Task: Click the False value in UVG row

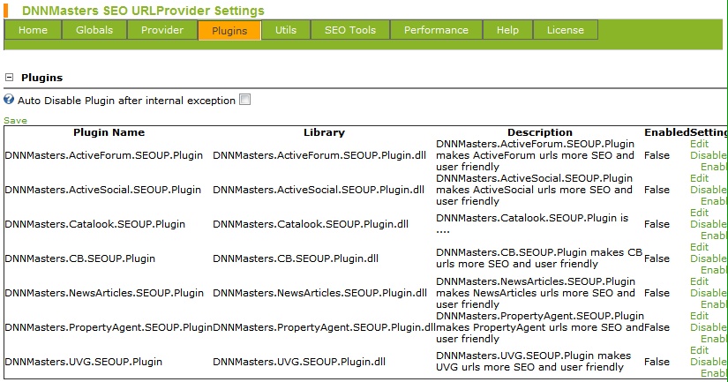Action: point(657,362)
